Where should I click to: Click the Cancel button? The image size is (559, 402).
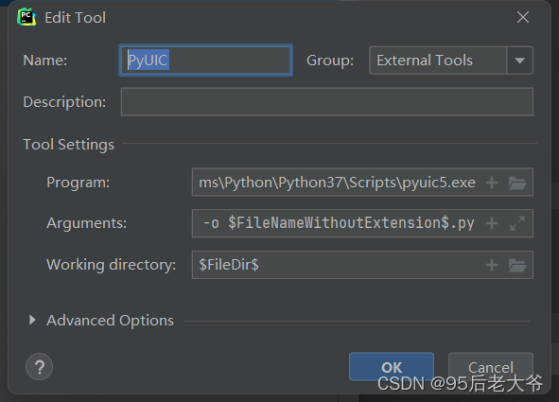pos(491,367)
